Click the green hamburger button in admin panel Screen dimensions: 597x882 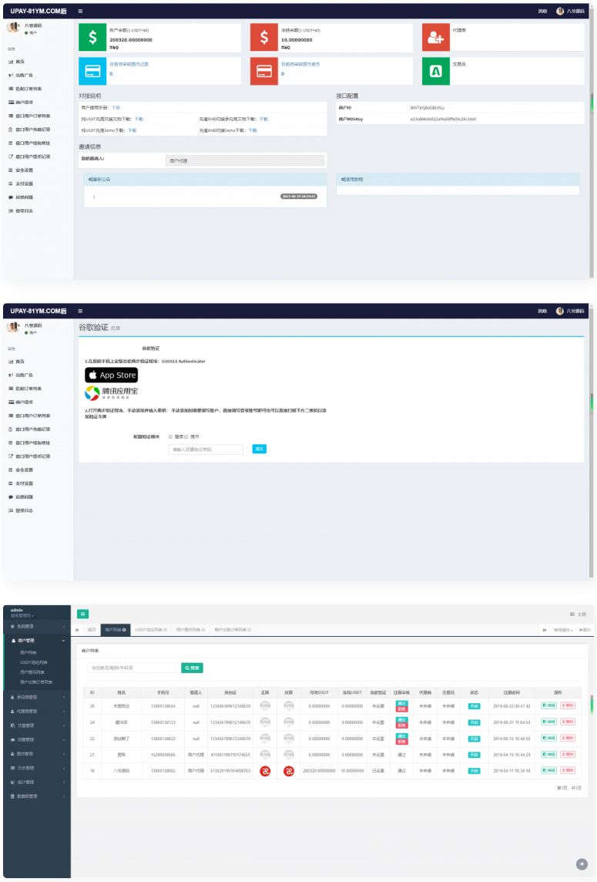coord(83,614)
